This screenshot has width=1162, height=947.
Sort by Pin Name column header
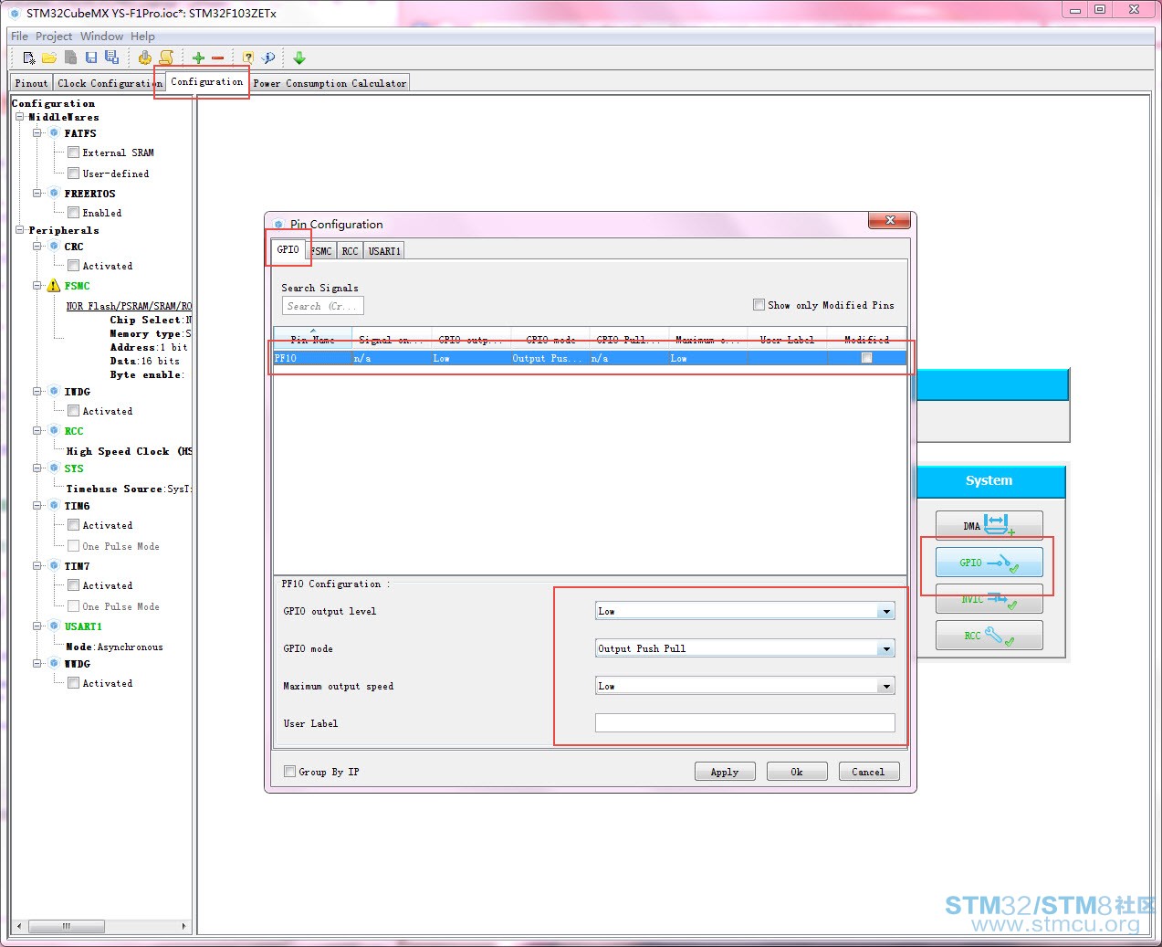[312, 340]
